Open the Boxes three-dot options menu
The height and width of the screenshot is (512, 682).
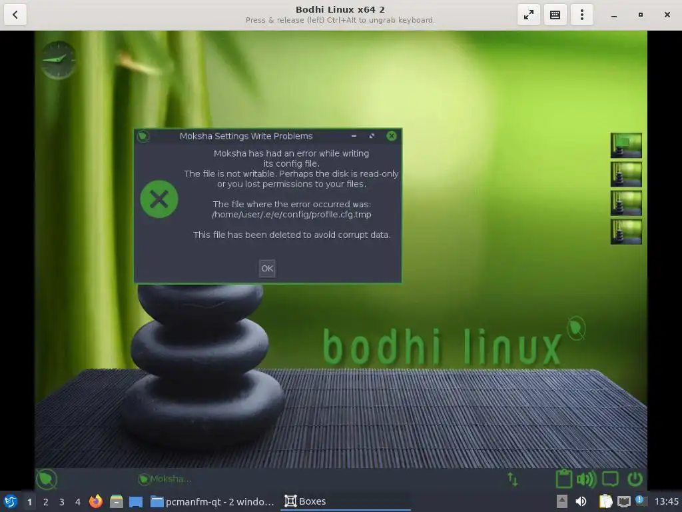click(581, 15)
